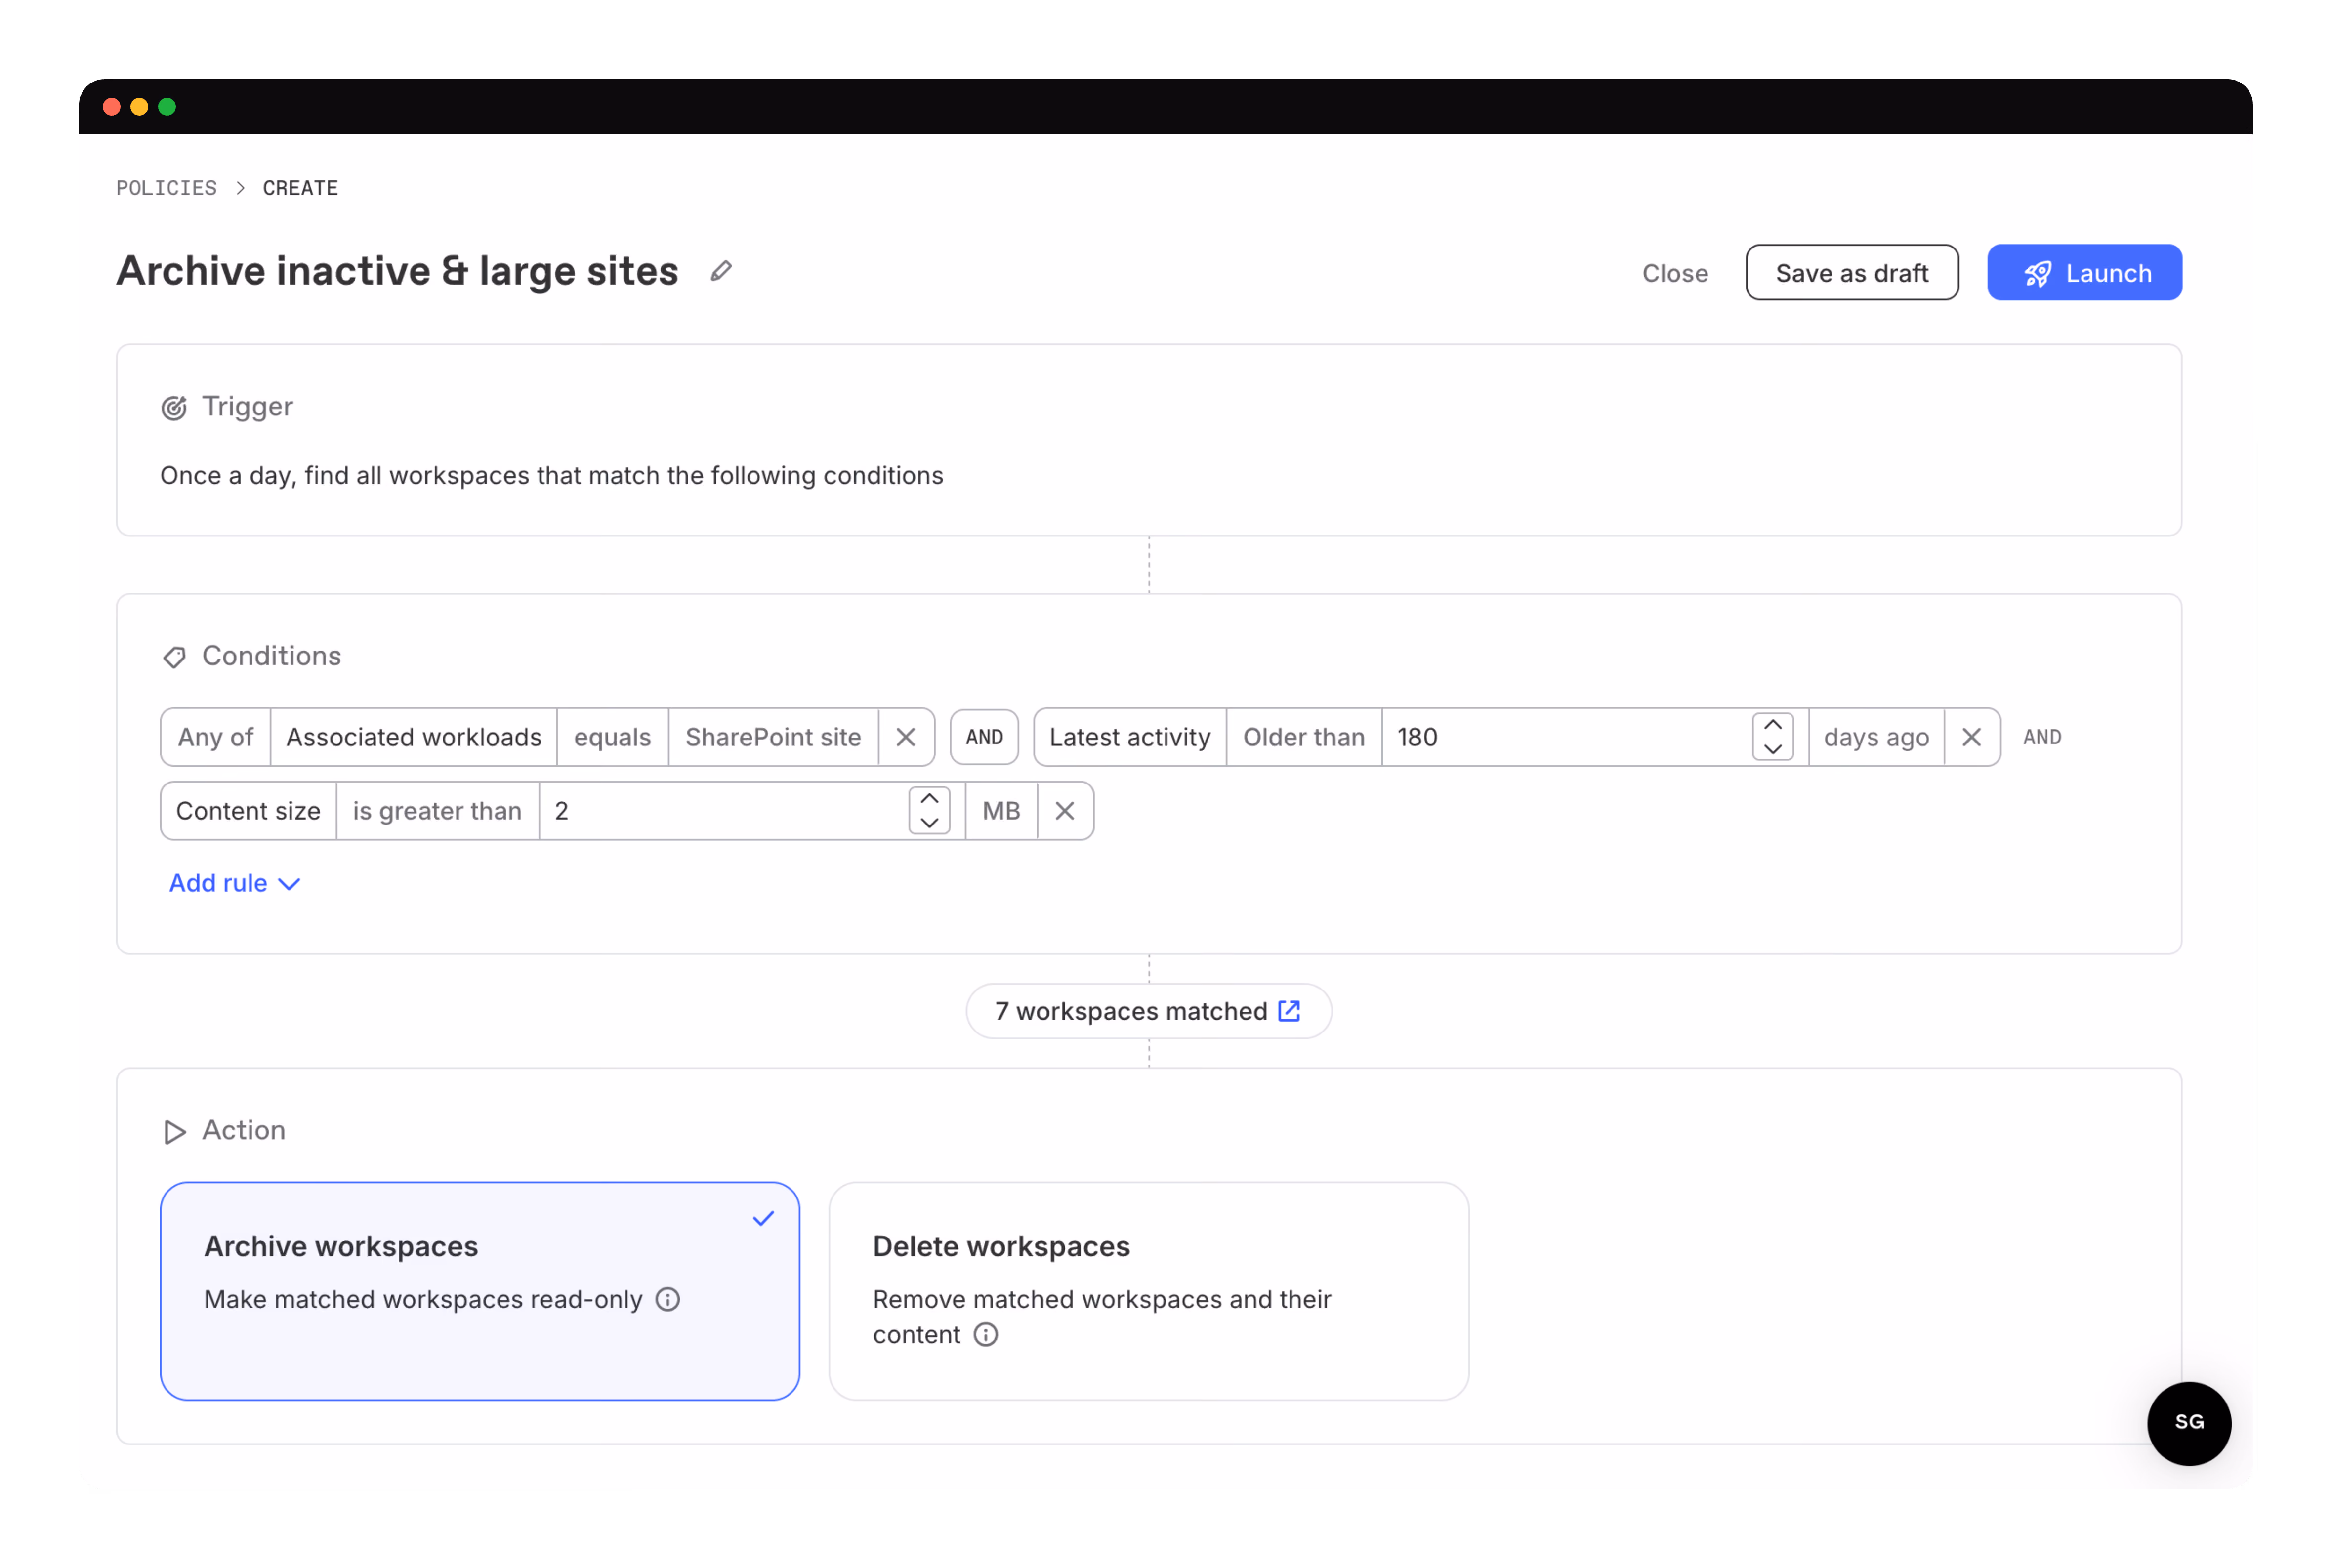Image resolution: width=2332 pixels, height=1568 pixels.
Task: Click the Close button
Action: click(x=1675, y=273)
